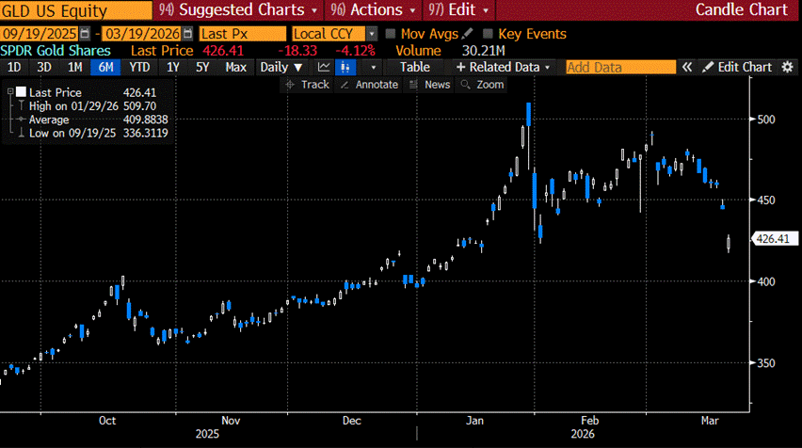Click the Add Data input field
This screenshot has height=448, width=802.
coord(619,67)
